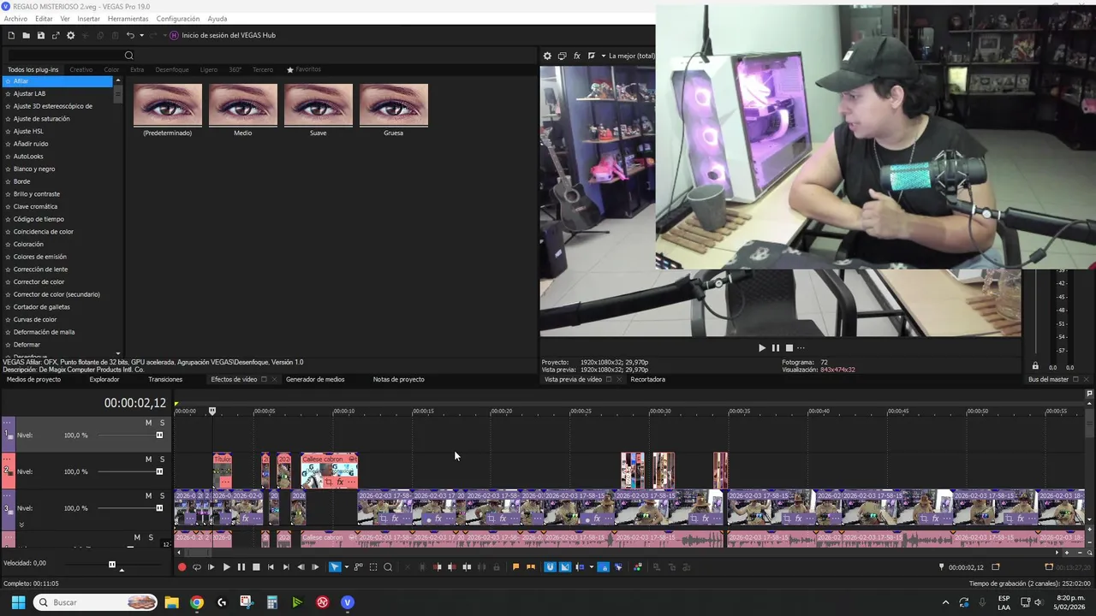The image size is (1096, 616).
Task: Select the Selection edit tool
Action: [373, 566]
